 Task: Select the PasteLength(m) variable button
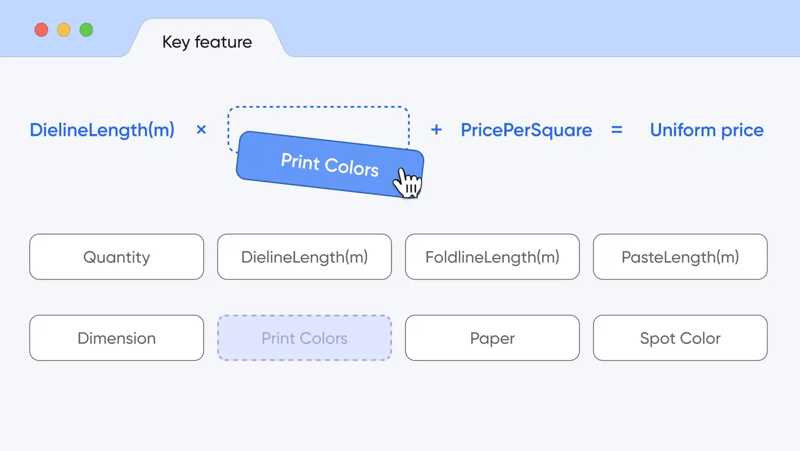point(680,257)
